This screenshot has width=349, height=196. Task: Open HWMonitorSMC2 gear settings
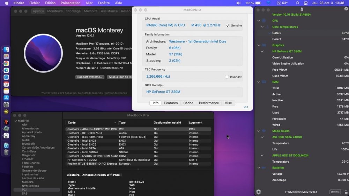click(x=258, y=192)
